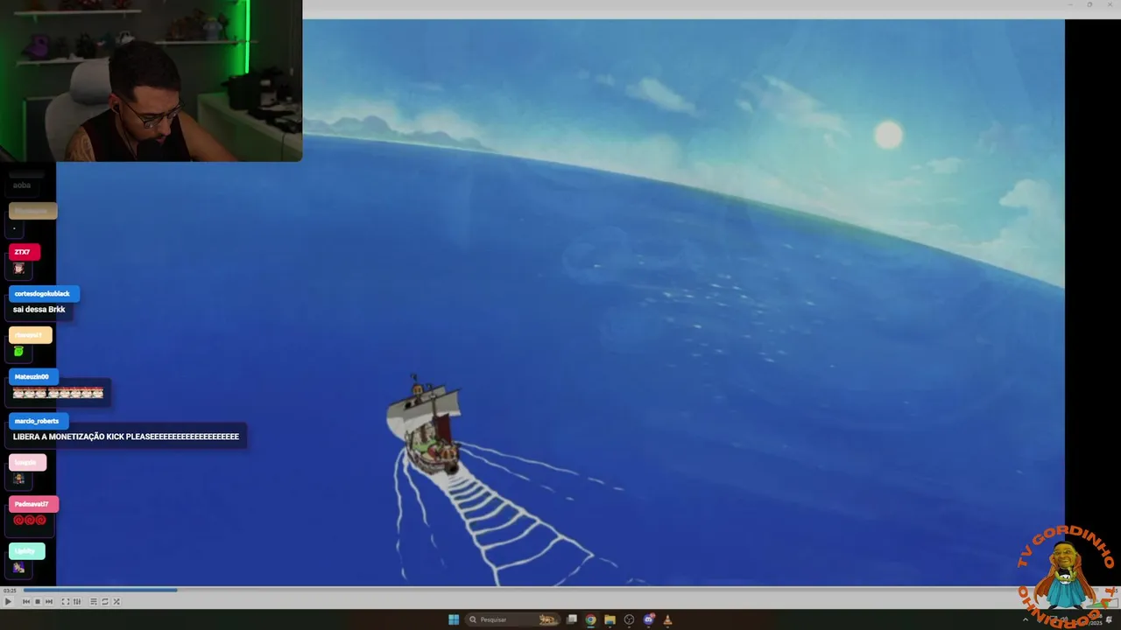1121x630 pixels.
Task: Open Google Chrome from the taskbar
Action: (590, 619)
